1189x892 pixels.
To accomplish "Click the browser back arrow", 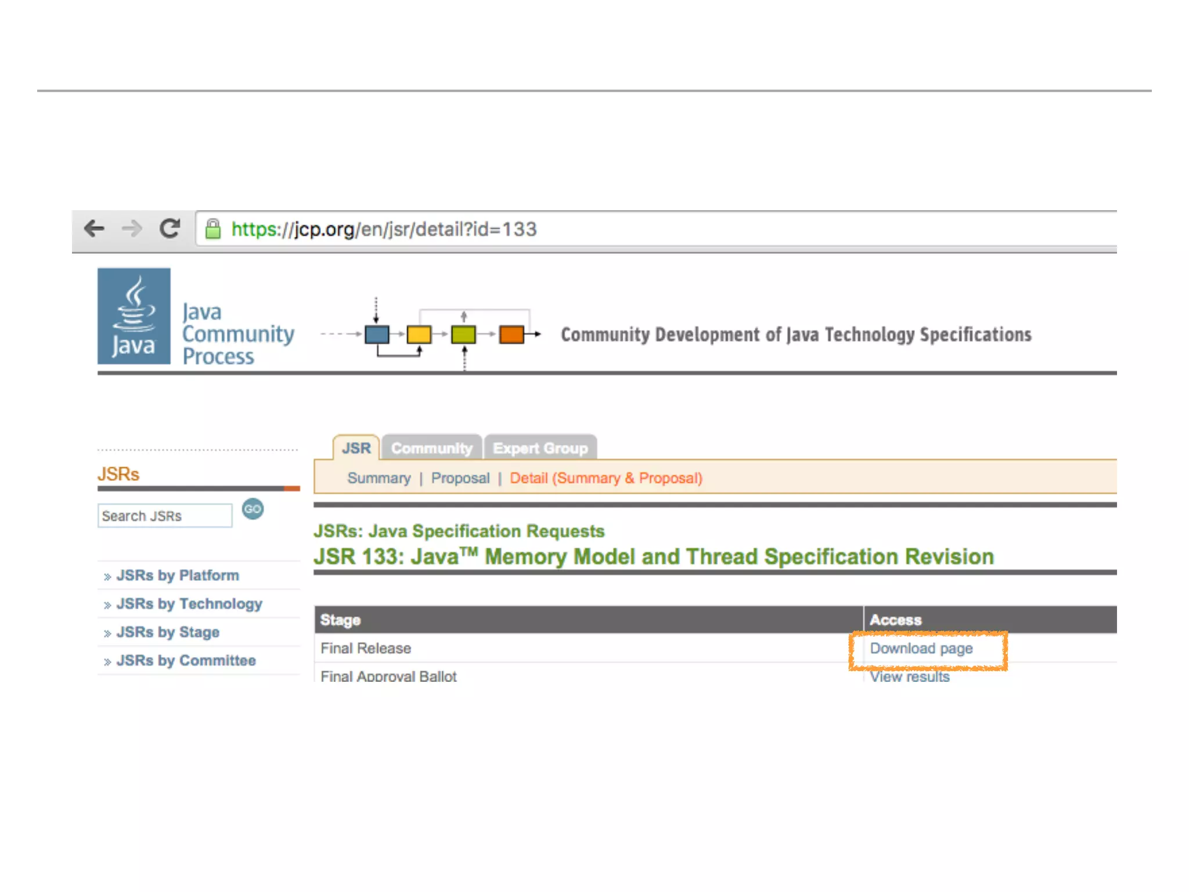I will click(x=94, y=228).
